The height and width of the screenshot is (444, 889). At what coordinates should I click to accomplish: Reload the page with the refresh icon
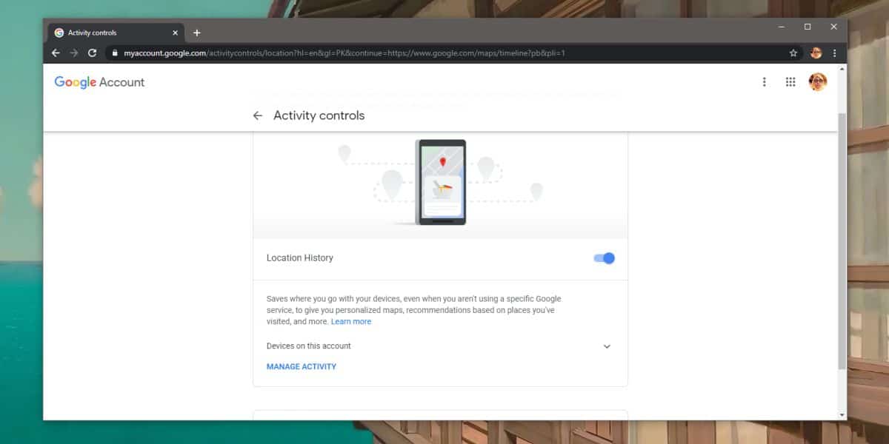click(92, 53)
